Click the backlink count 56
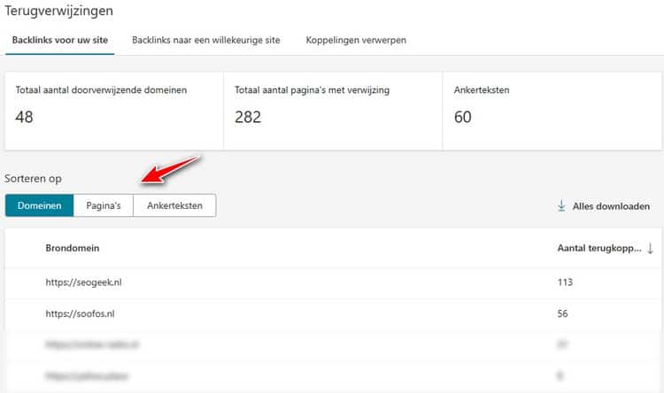This screenshot has height=393, width=664. 562,314
